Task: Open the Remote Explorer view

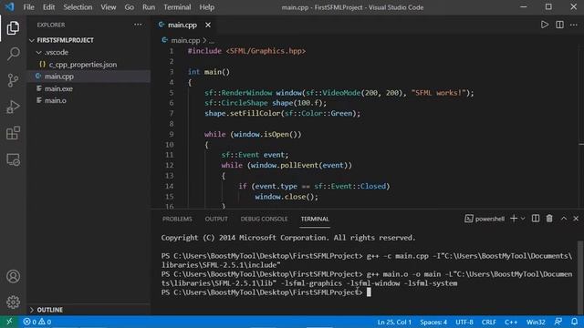Action: coord(13,159)
